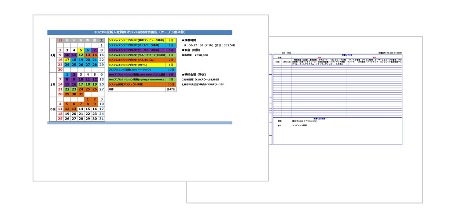Select orange May 31 calendar cell

81,94
